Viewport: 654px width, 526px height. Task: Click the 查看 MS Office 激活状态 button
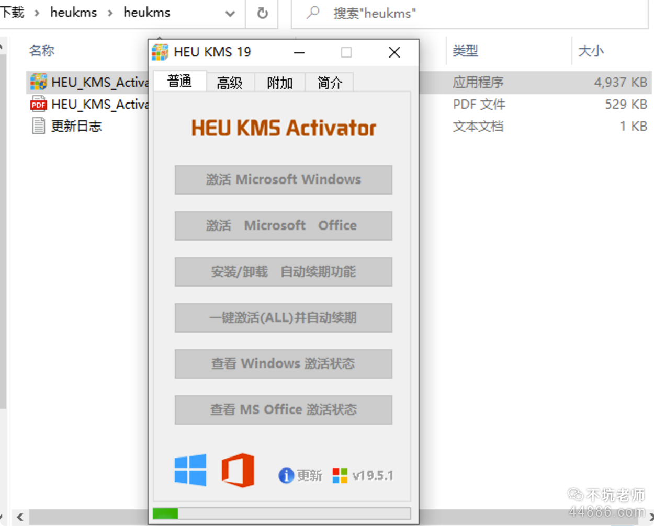pyautogui.click(x=283, y=409)
